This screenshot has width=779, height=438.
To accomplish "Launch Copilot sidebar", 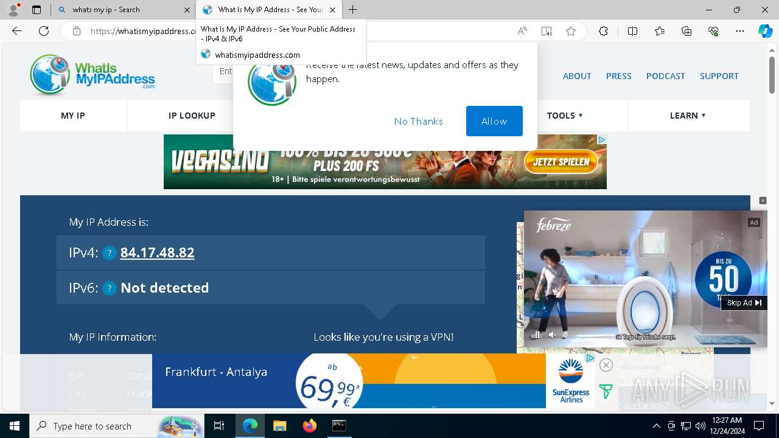I will (x=765, y=31).
